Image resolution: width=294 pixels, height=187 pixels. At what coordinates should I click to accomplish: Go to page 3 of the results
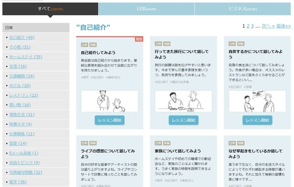click(252, 26)
